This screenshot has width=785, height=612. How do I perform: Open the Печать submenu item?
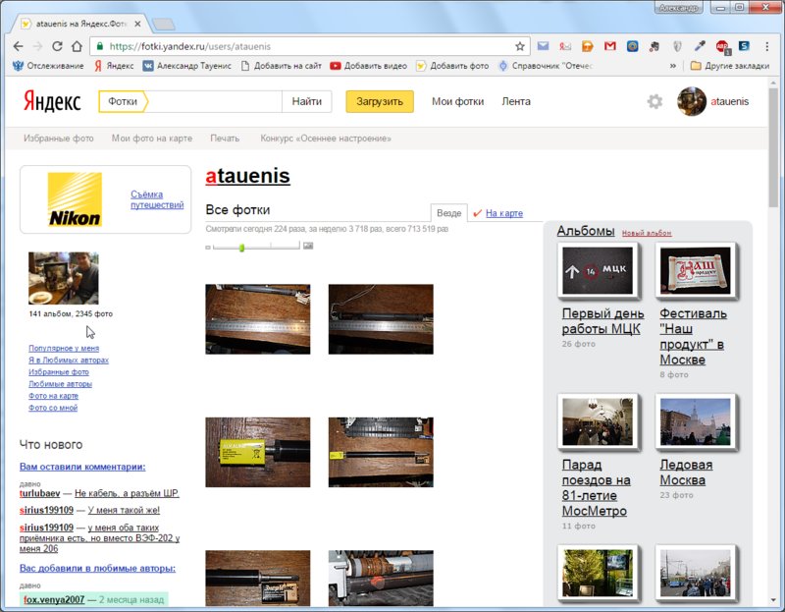click(x=225, y=139)
